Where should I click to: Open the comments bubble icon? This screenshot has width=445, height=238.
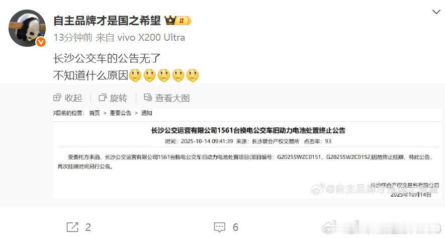point(219,227)
